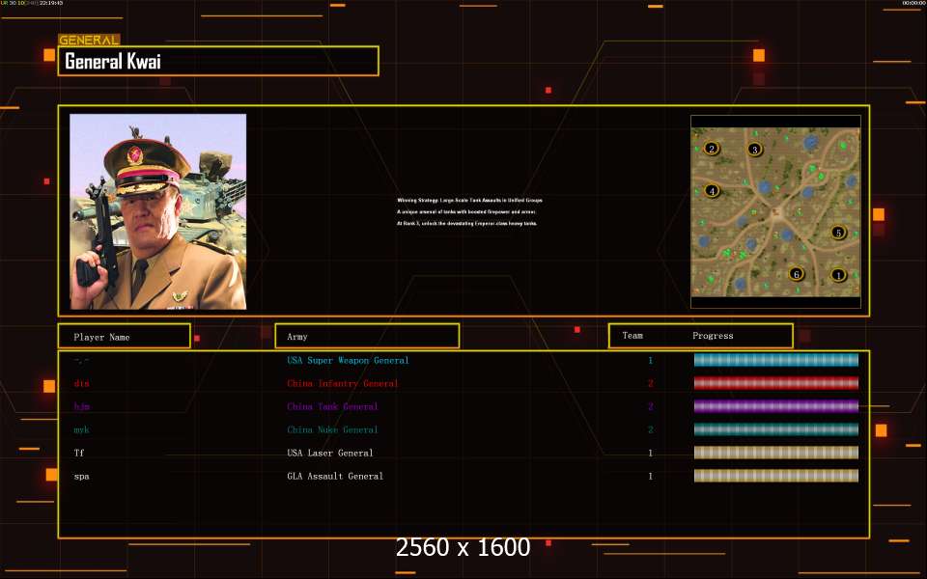The image size is (927, 579).
Task: Click start position marker 1 on the map
Action: click(x=838, y=275)
